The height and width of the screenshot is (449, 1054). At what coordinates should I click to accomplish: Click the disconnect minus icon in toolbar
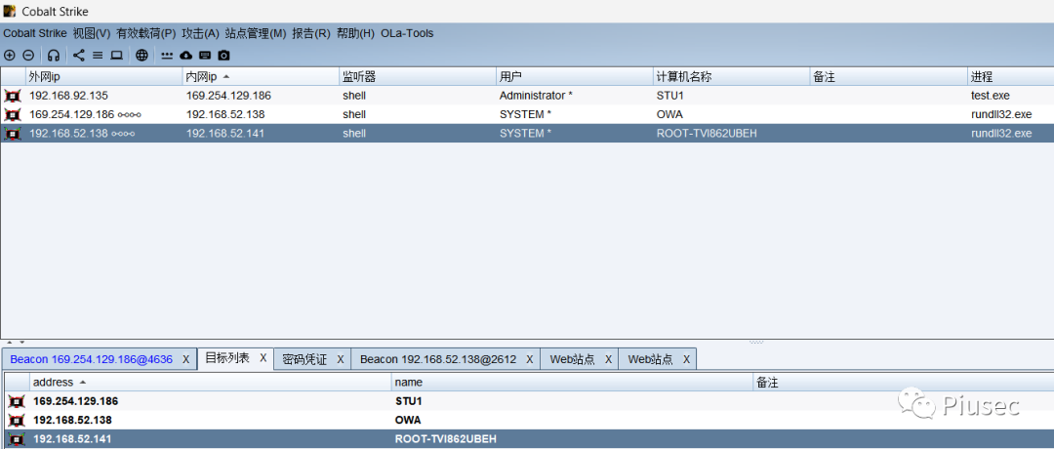[28, 55]
